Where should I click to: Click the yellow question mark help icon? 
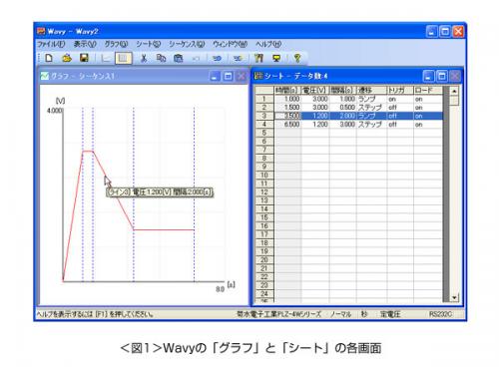pos(297,58)
